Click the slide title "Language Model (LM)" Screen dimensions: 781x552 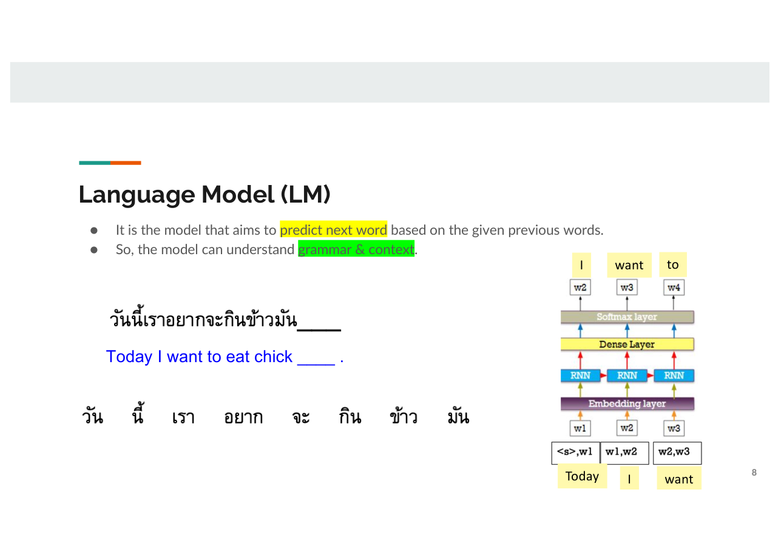point(205,194)
